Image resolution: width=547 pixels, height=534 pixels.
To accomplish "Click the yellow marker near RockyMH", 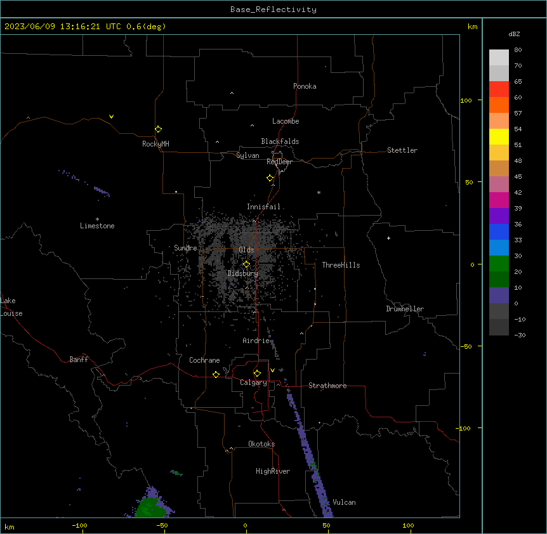I will coord(159,129).
